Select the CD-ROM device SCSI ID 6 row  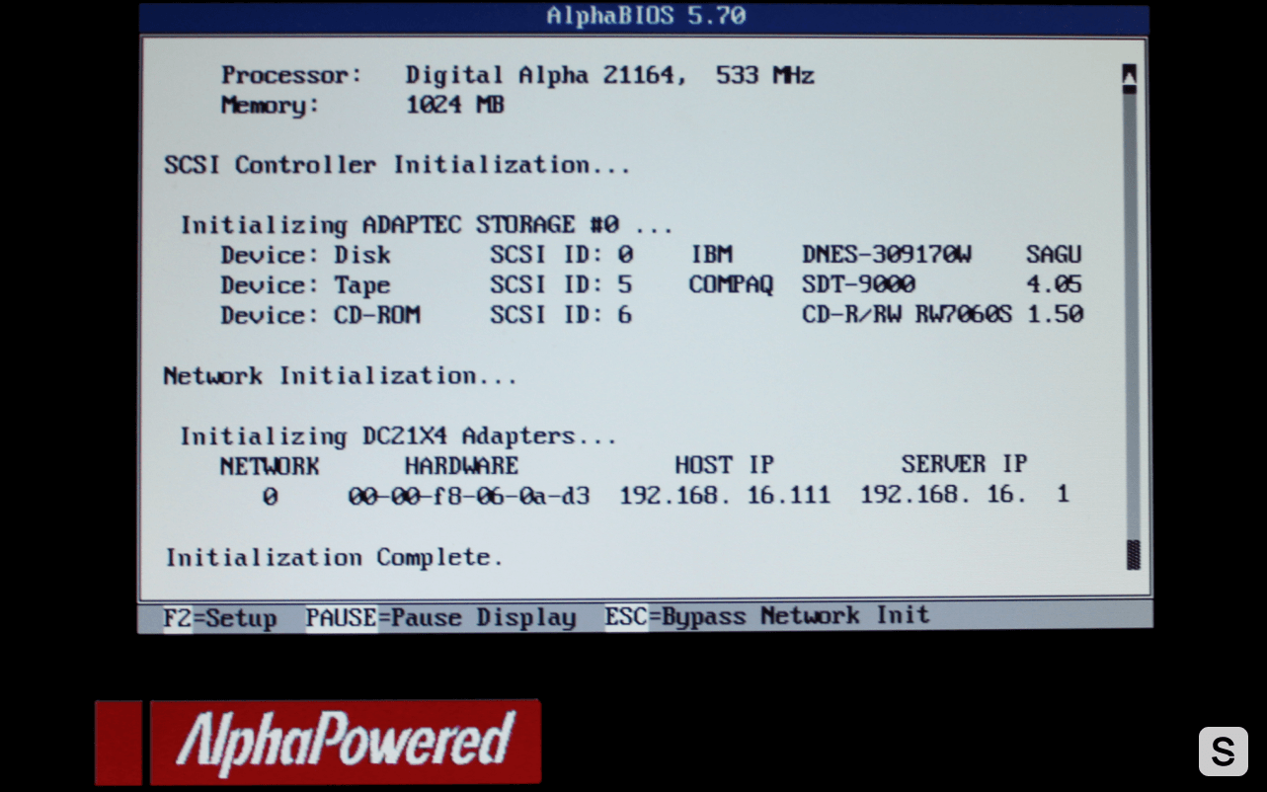click(x=650, y=315)
